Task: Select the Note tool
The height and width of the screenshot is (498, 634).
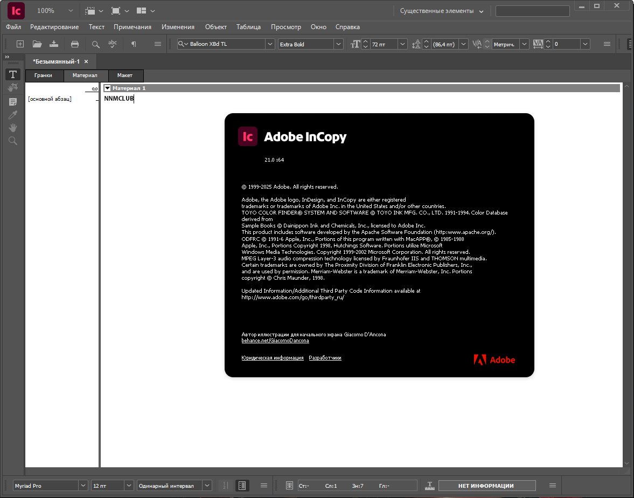Action: (x=13, y=101)
